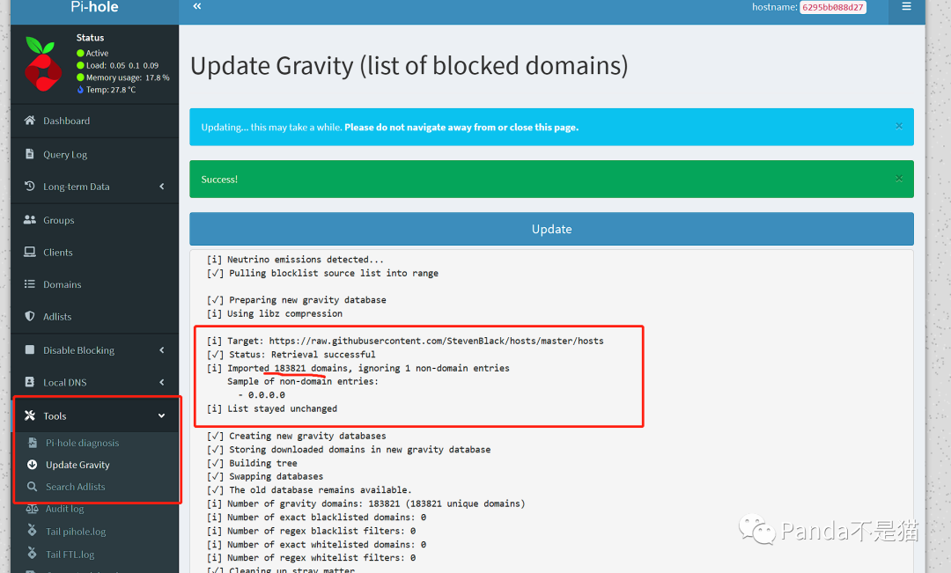This screenshot has width=951, height=573.
Task: Click the Active status indicator
Action: pos(92,54)
